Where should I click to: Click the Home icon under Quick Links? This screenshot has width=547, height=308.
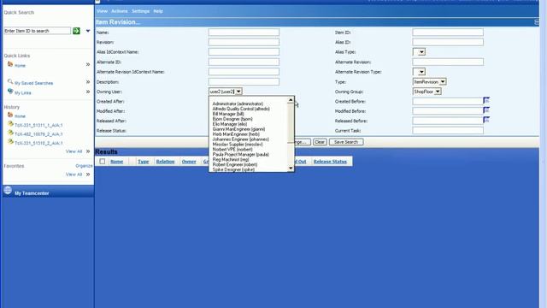(x=10, y=65)
